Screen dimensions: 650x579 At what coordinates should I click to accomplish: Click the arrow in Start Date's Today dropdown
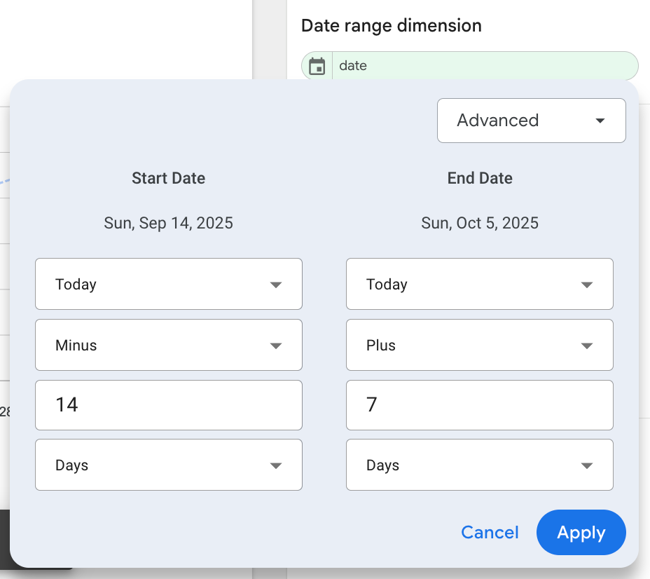(x=276, y=285)
